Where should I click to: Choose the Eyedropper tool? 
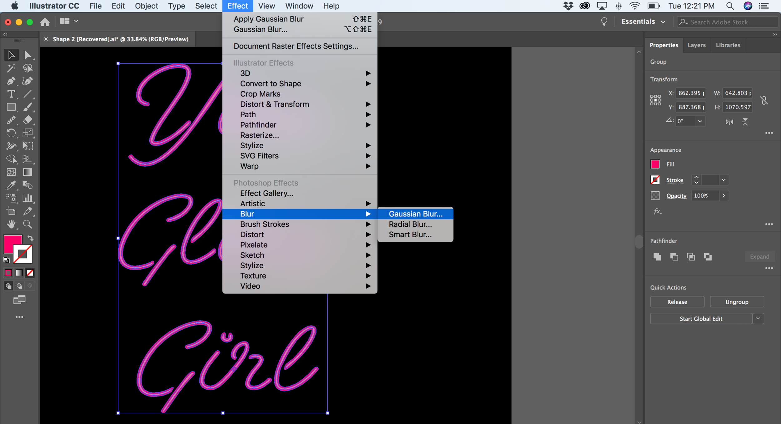pos(11,185)
